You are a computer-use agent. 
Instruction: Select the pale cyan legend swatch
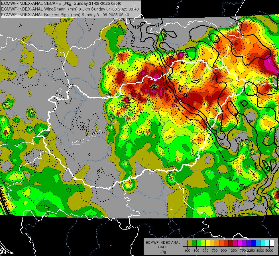pyautogui.click(x=267, y=243)
